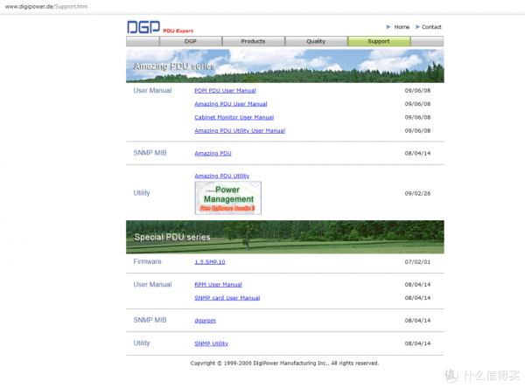
Task: Open the Products navigation tab
Action: (253, 41)
